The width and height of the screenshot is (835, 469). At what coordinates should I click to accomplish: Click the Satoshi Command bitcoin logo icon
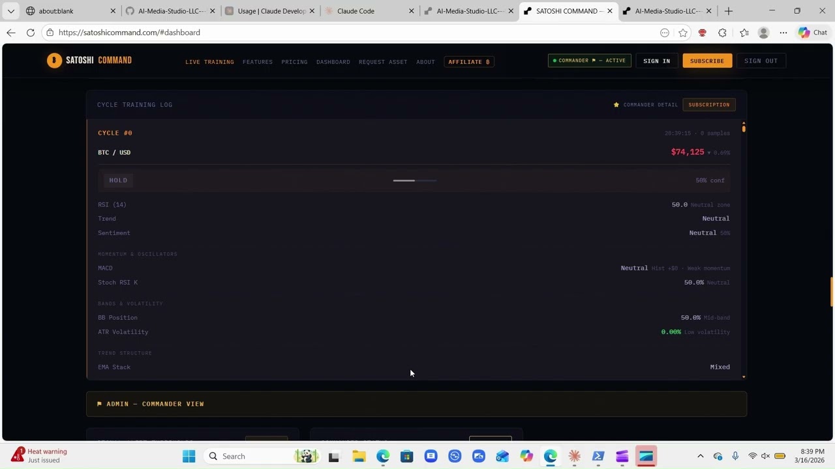click(54, 61)
